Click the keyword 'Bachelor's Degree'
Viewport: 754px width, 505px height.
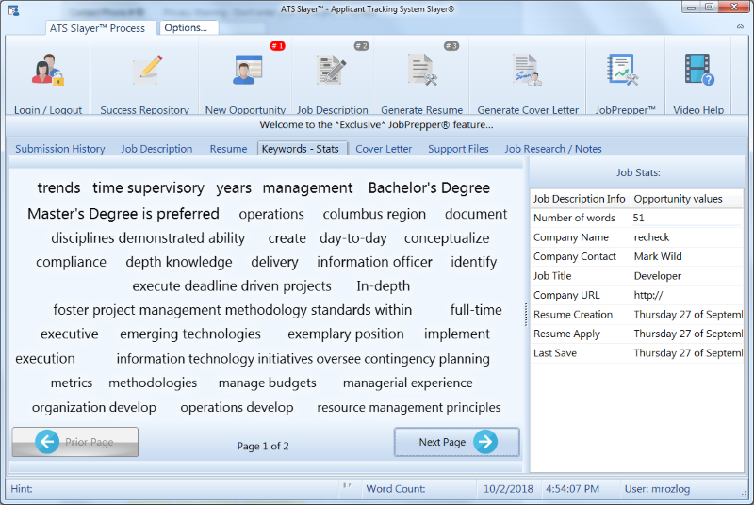(429, 187)
